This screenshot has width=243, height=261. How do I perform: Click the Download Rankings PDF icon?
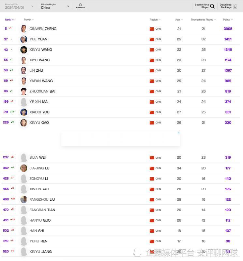(235, 6)
